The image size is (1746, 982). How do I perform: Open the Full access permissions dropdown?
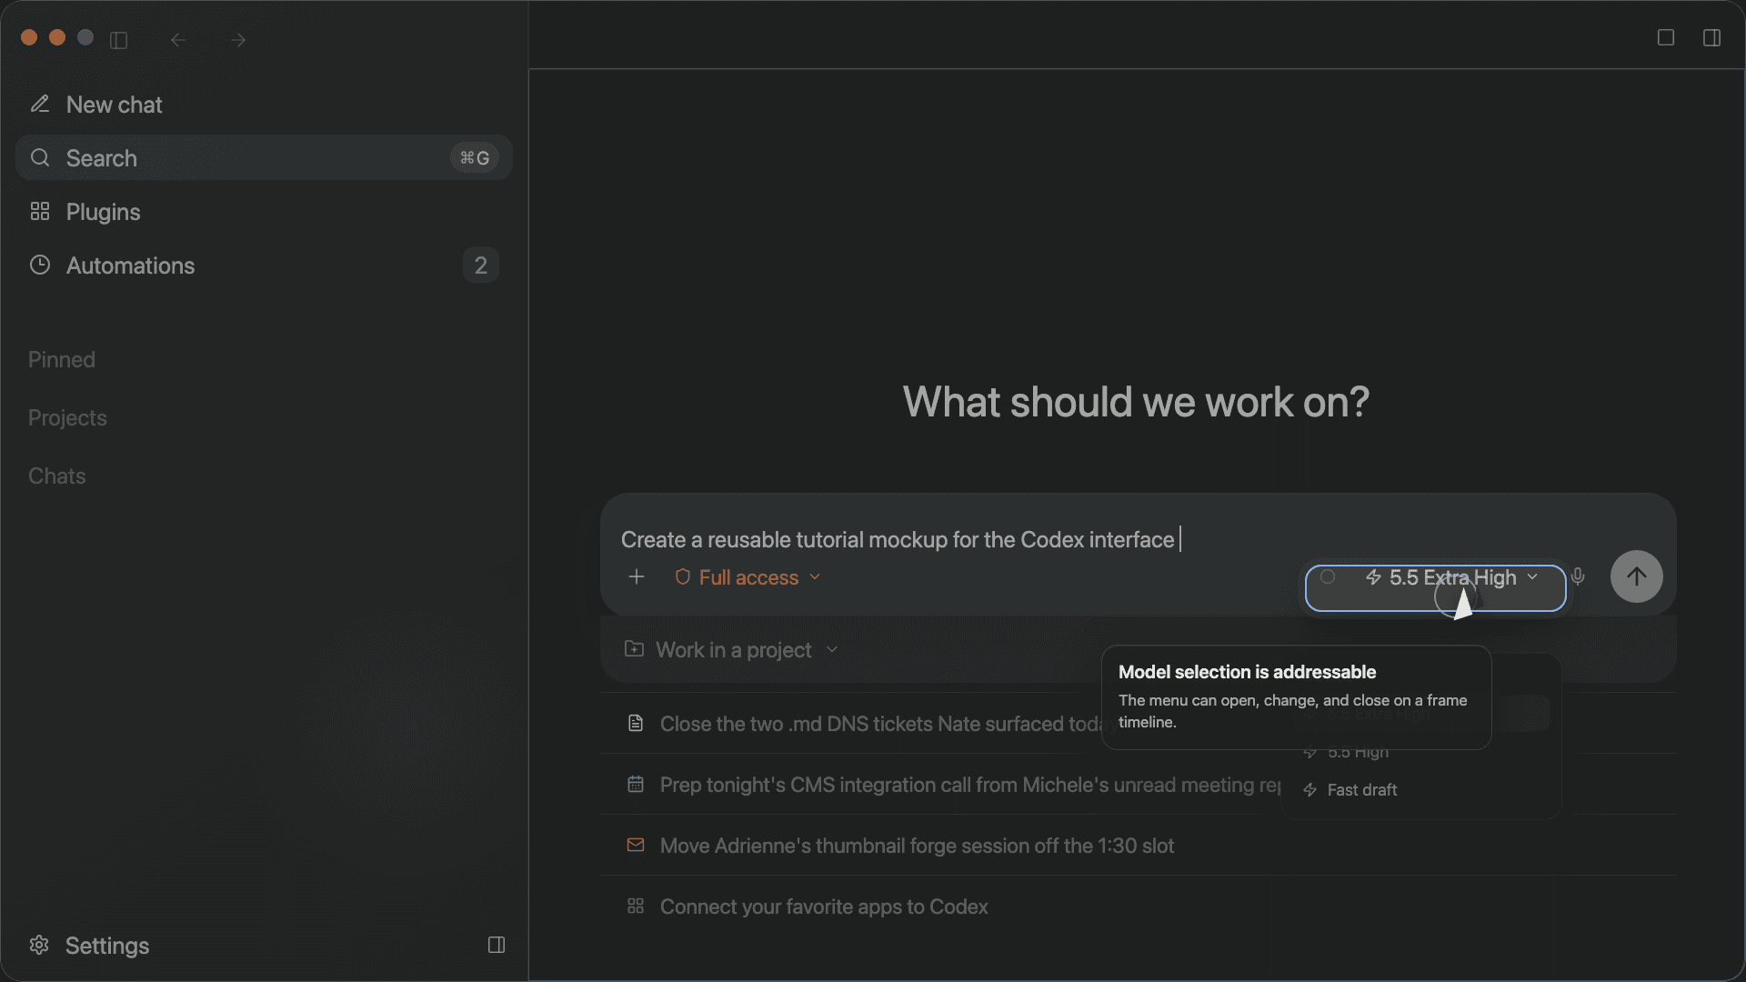[748, 577]
